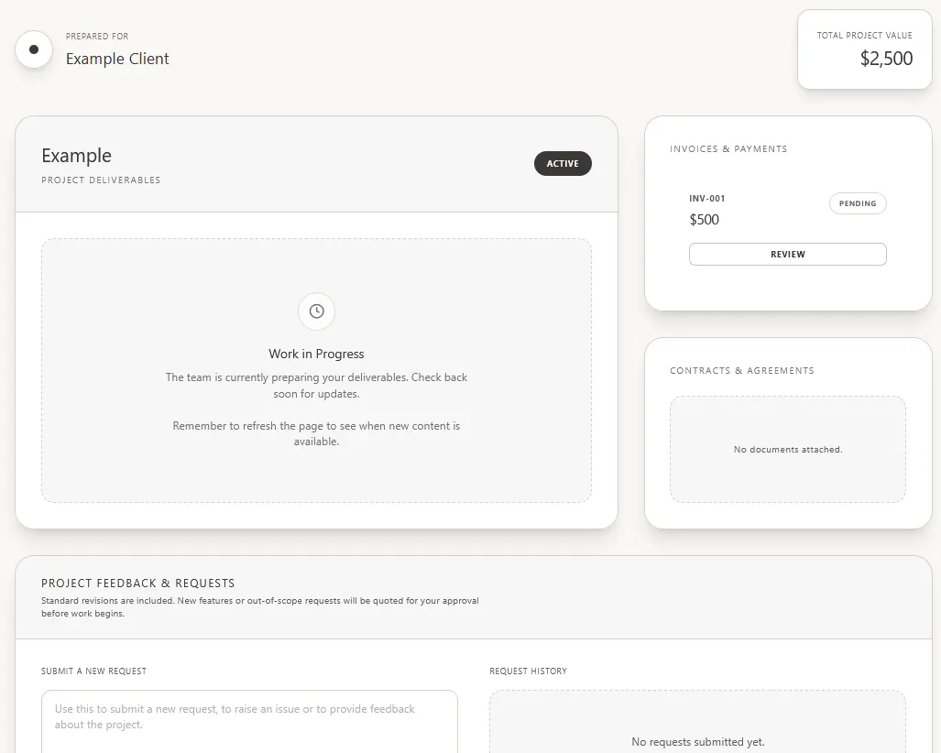Click the Work in Progress heading
This screenshot has height=753, width=941.
(x=316, y=354)
